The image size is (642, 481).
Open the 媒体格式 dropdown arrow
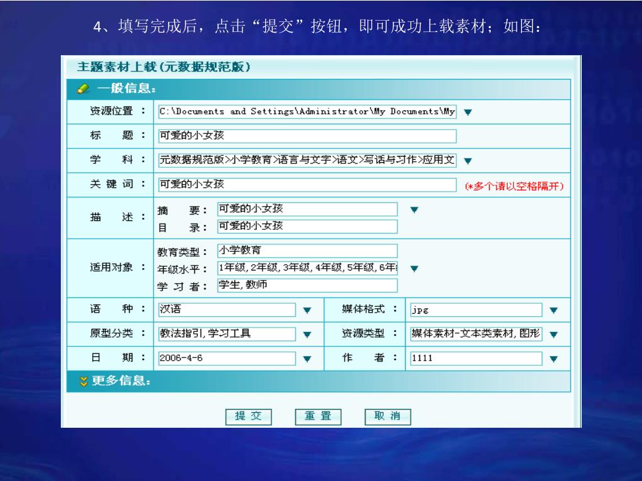click(x=554, y=310)
